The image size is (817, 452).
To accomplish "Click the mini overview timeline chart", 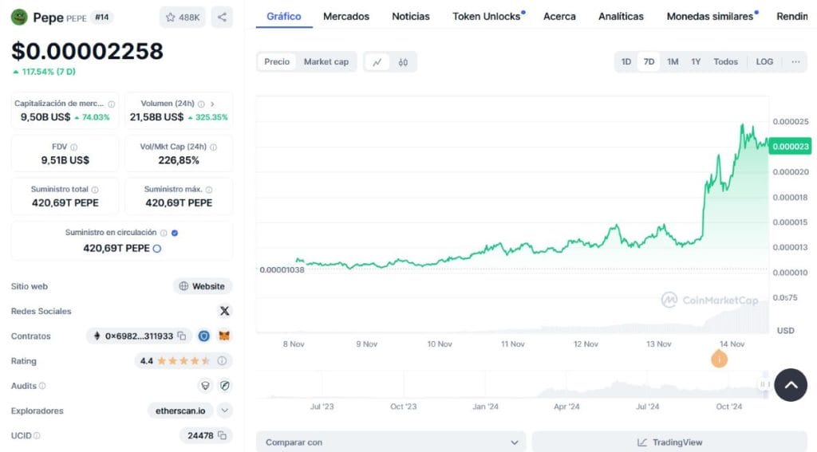I will pyautogui.click(x=512, y=385).
